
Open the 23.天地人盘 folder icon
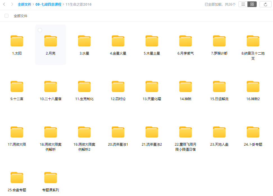(x=219, y=132)
